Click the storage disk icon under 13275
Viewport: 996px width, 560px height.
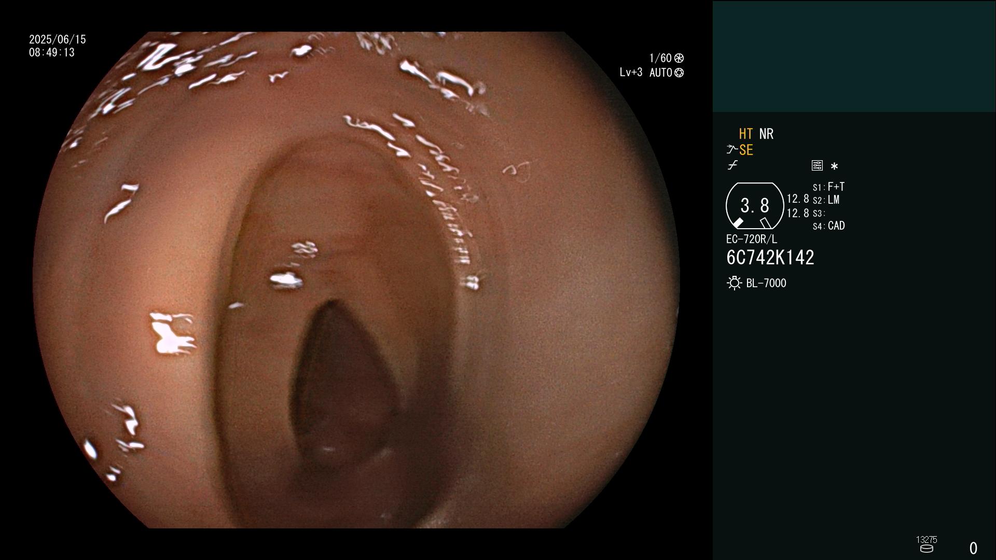pos(926,549)
